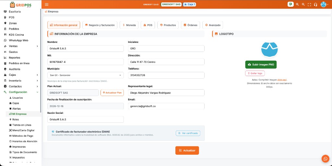
Task: Click the Caja 1 header badge
Action: click(x=189, y=5)
